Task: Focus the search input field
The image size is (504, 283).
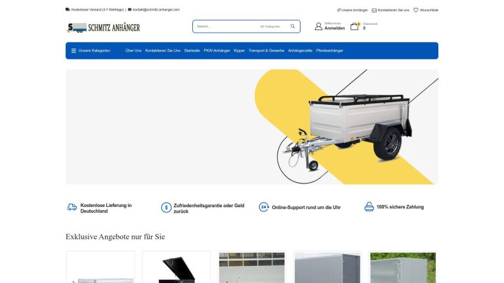Action: [226, 27]
